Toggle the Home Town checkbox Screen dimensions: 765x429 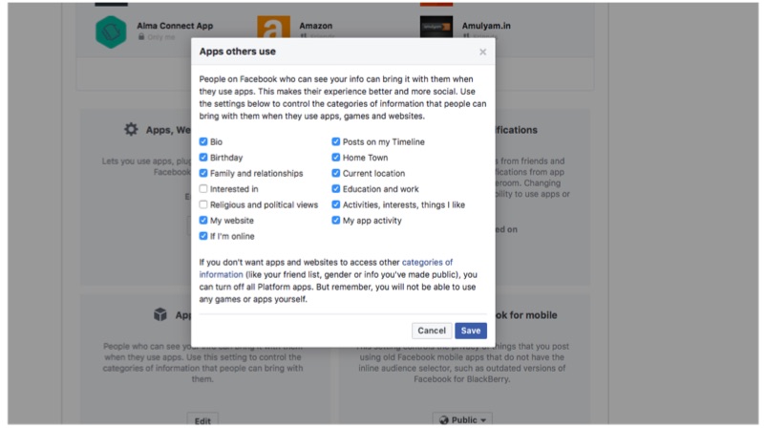click(x=336, y=158)
